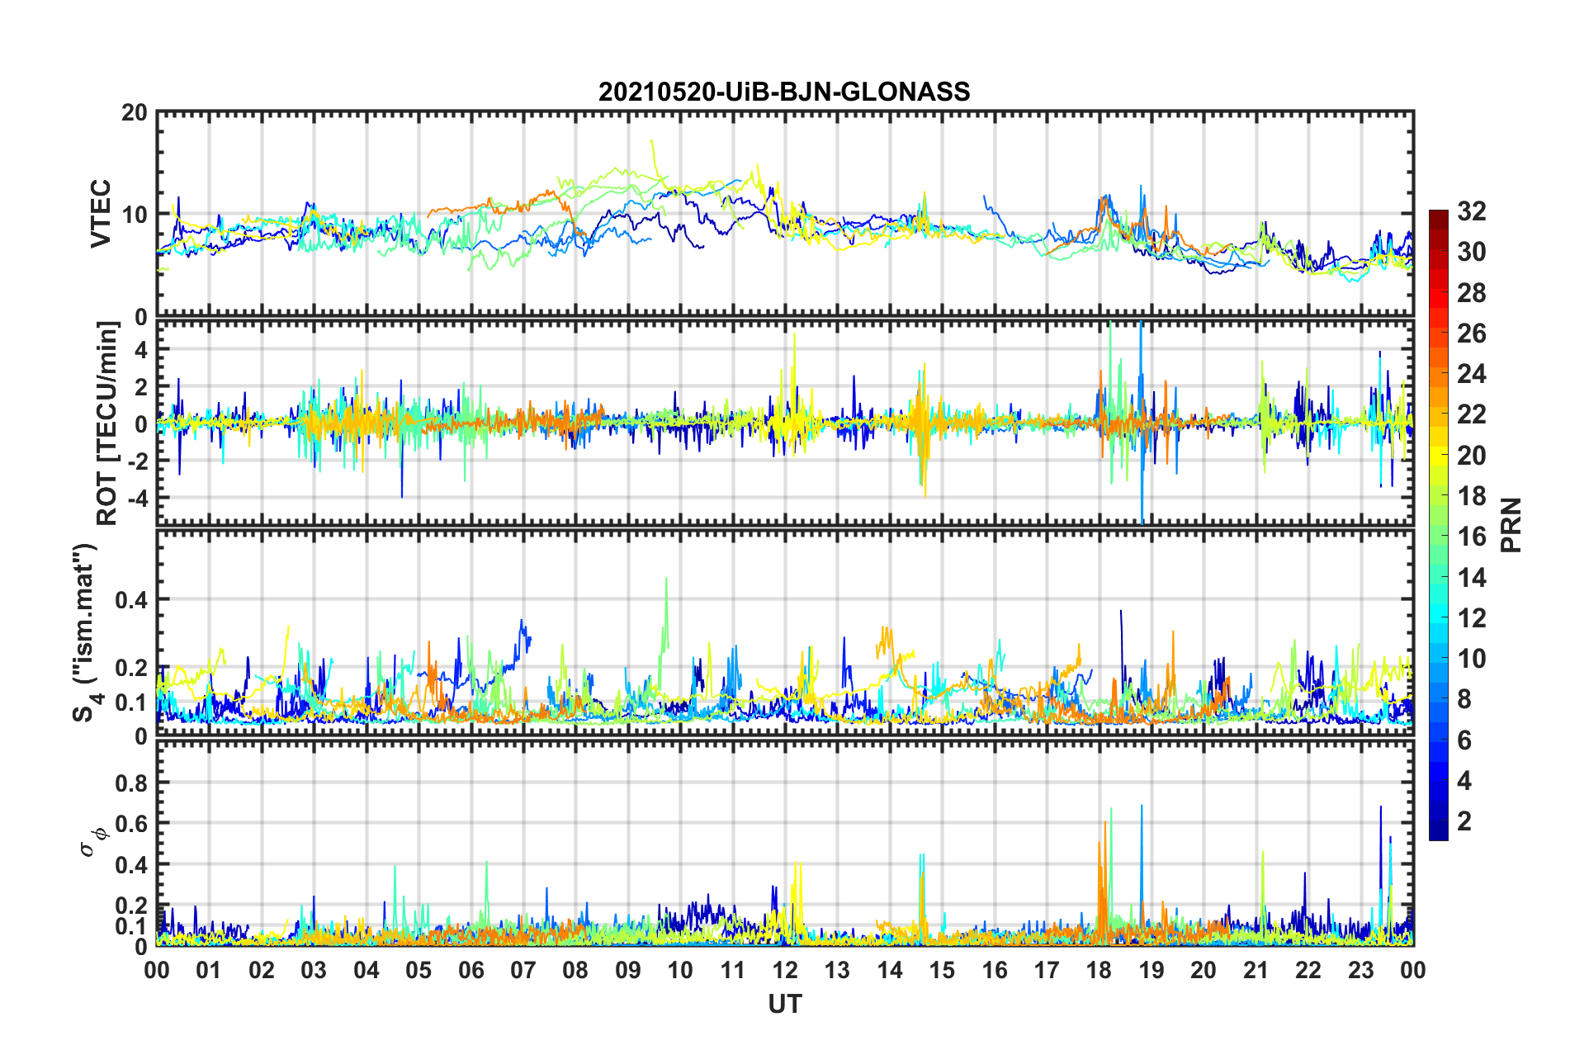Viewport: 1570px width, 1050px height.
Task: Click colorbar tick label 2
Action: [x=1464, y=821]
